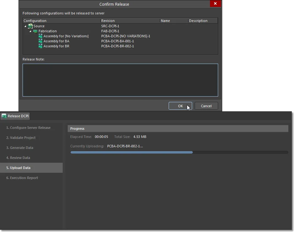Click revision PCBA-DCPI-BA-001-1 in table
Viewport: 294px width, 232px height.
(118, 41)
